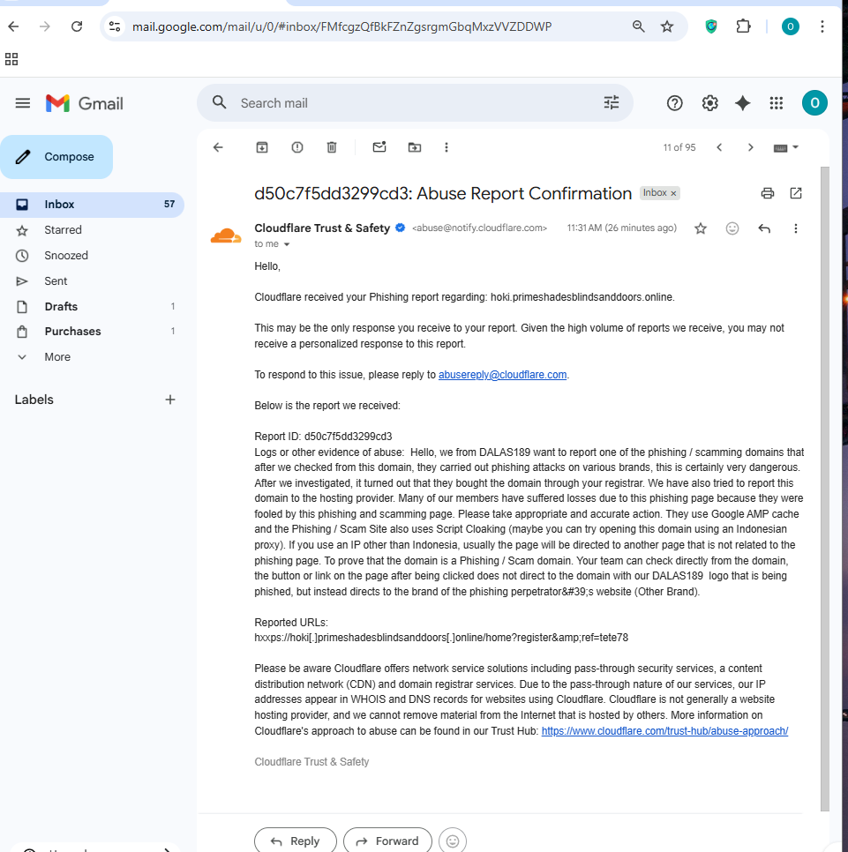Click the Gmail logo
848x852 pixels.
pos(84,103)
